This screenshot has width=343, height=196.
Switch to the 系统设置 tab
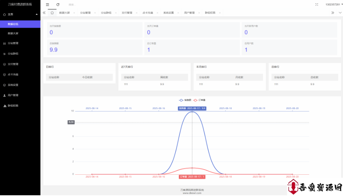168,13
